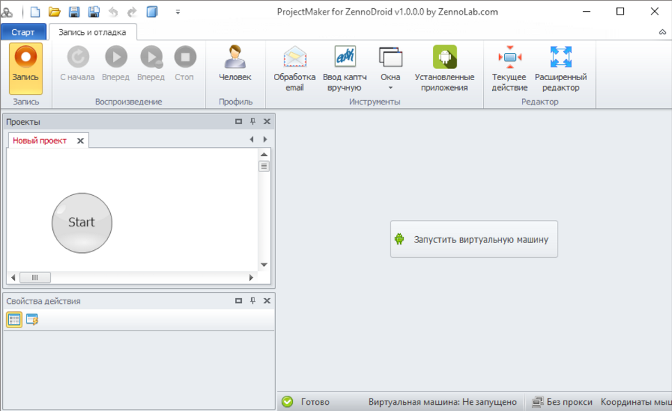Click the blue stacked-pages icon in the title bar
672x411 pixels.
(x=152, y=12)
